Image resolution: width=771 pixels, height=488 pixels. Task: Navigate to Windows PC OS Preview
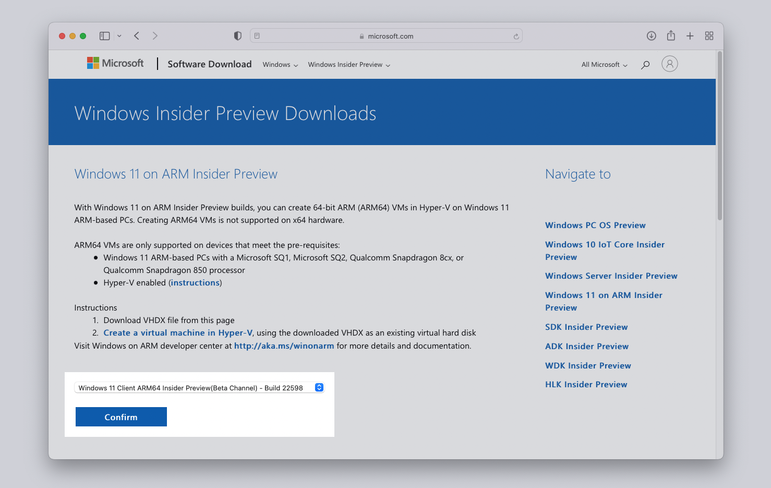pyautogui.click(x=595, y=225)
